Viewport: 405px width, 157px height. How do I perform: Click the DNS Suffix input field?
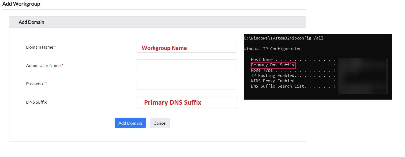(187, 102)
